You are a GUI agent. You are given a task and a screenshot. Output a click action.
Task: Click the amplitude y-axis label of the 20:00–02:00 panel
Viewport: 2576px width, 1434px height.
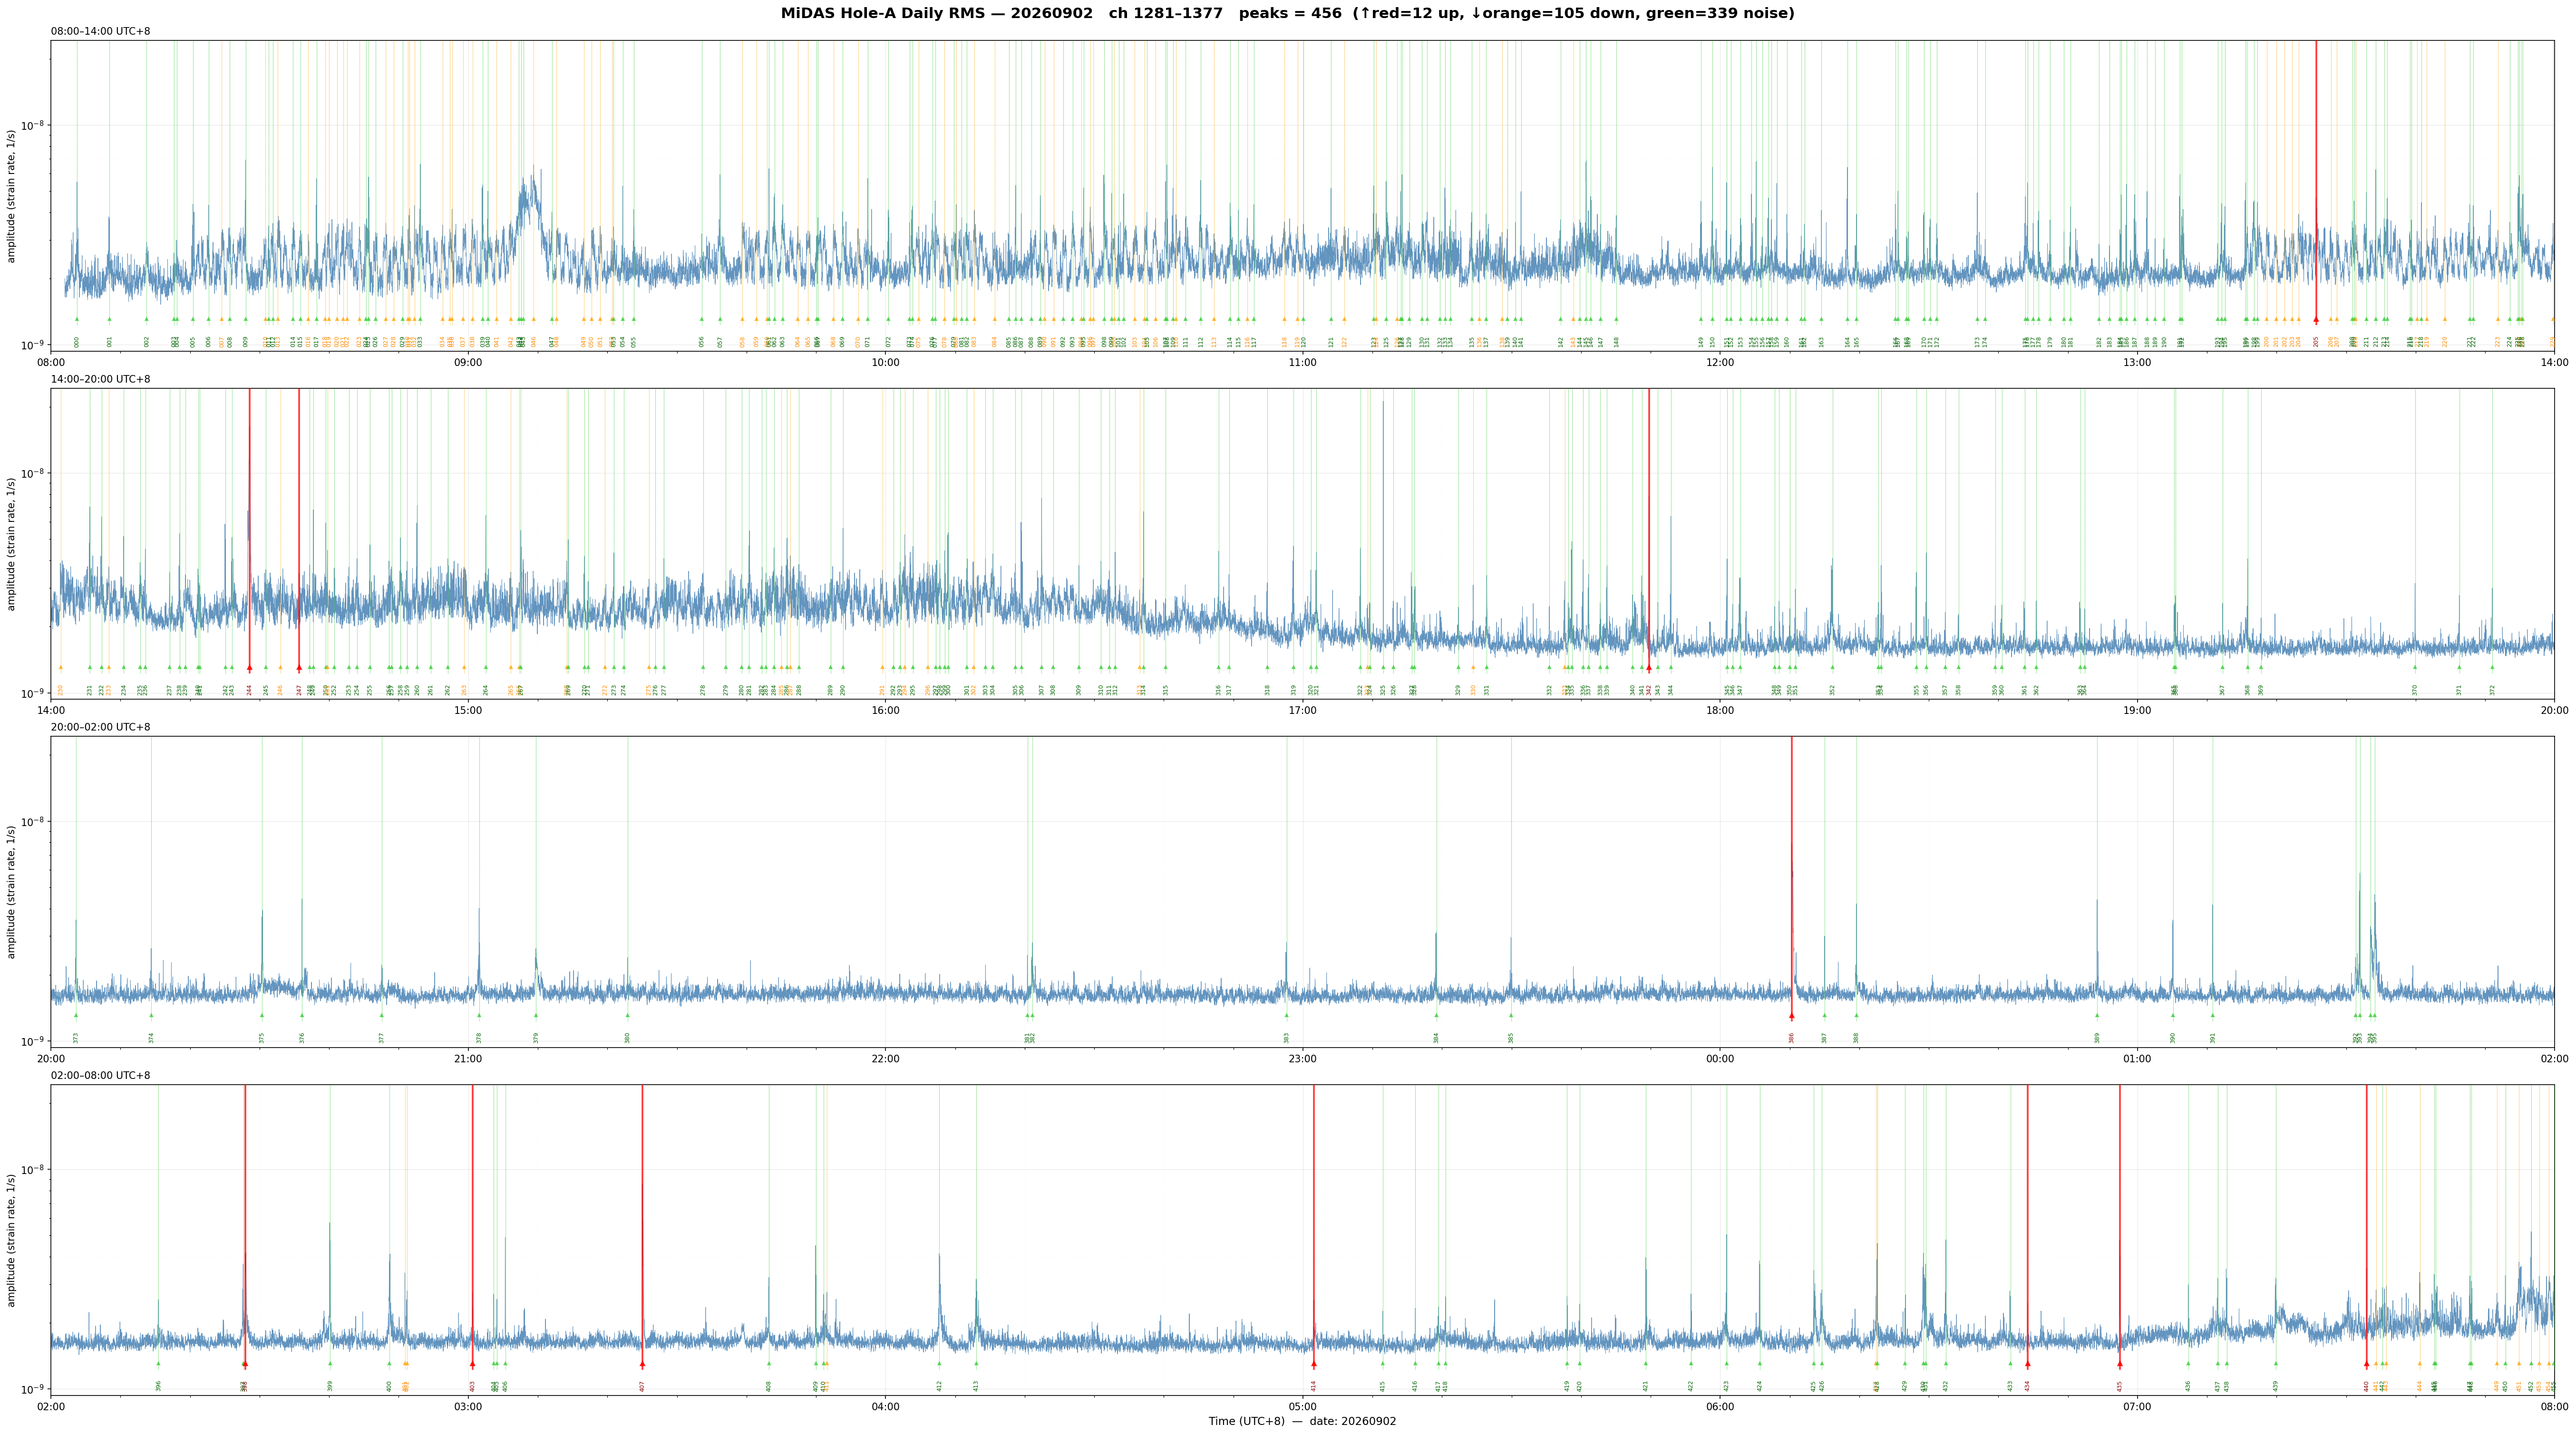point(12,891)
